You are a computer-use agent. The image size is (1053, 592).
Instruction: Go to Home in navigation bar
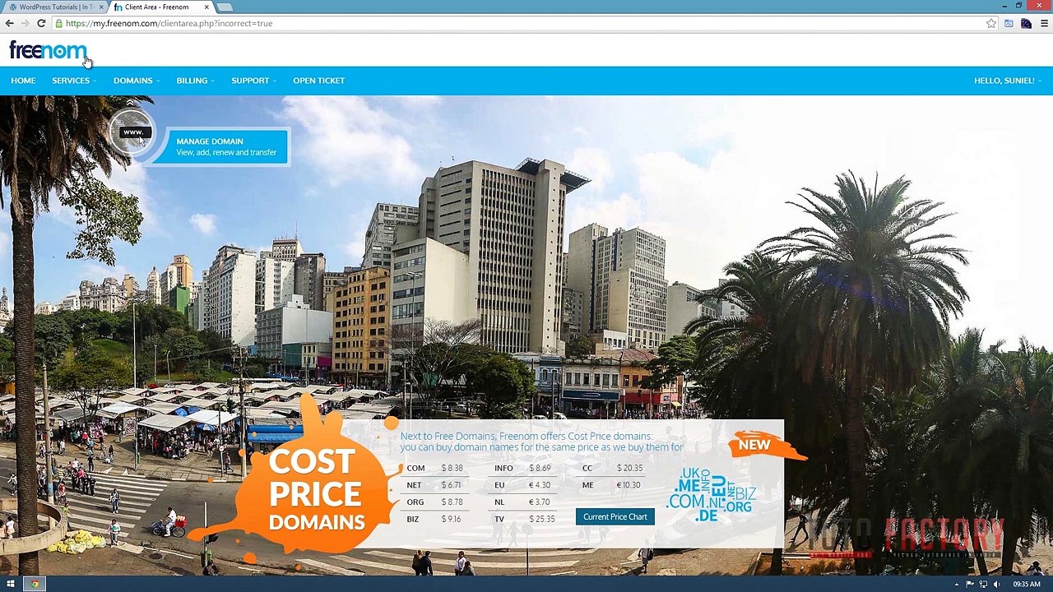pos(23,81)
